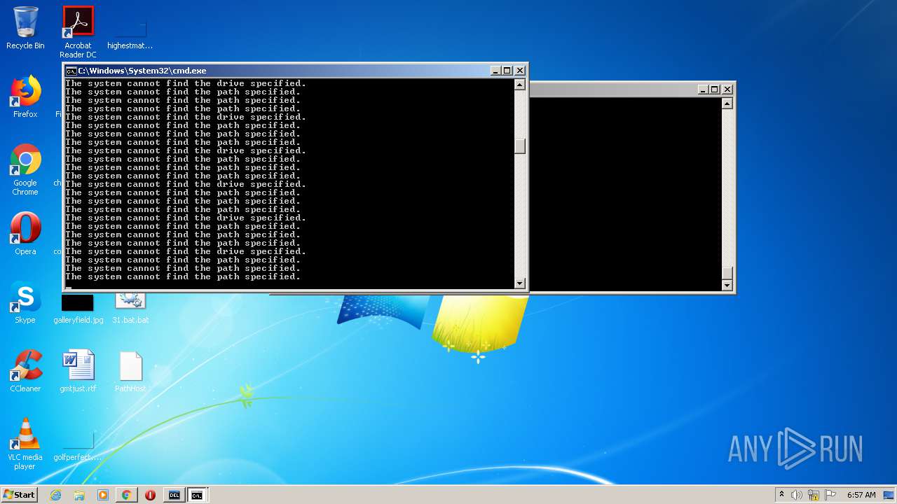Show hidden system tray icons
The width and height of the screenshot is (897, 504).
(781, 494)
